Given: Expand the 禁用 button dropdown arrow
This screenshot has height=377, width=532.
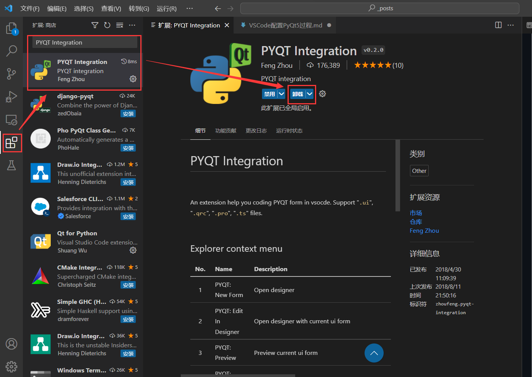Looking at the screenshot, I should click(x=281, y=94).
